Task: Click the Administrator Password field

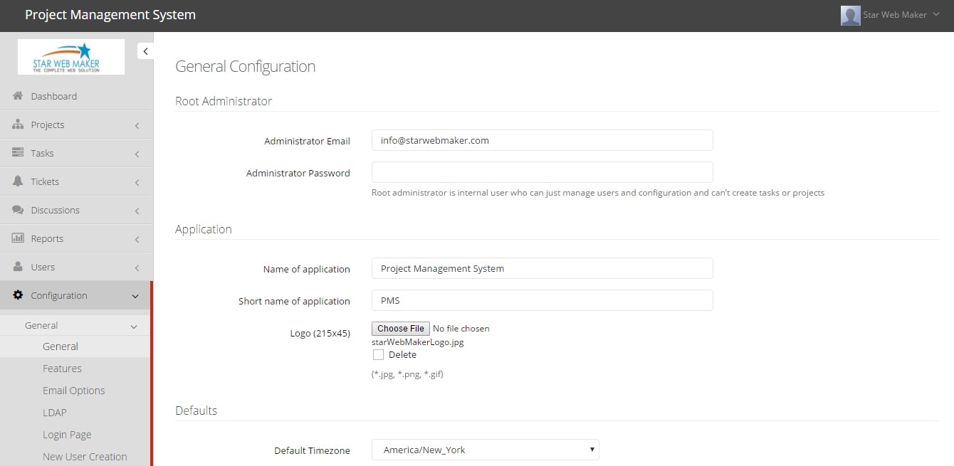Action: pyautogui.click(x=542, y=172)
